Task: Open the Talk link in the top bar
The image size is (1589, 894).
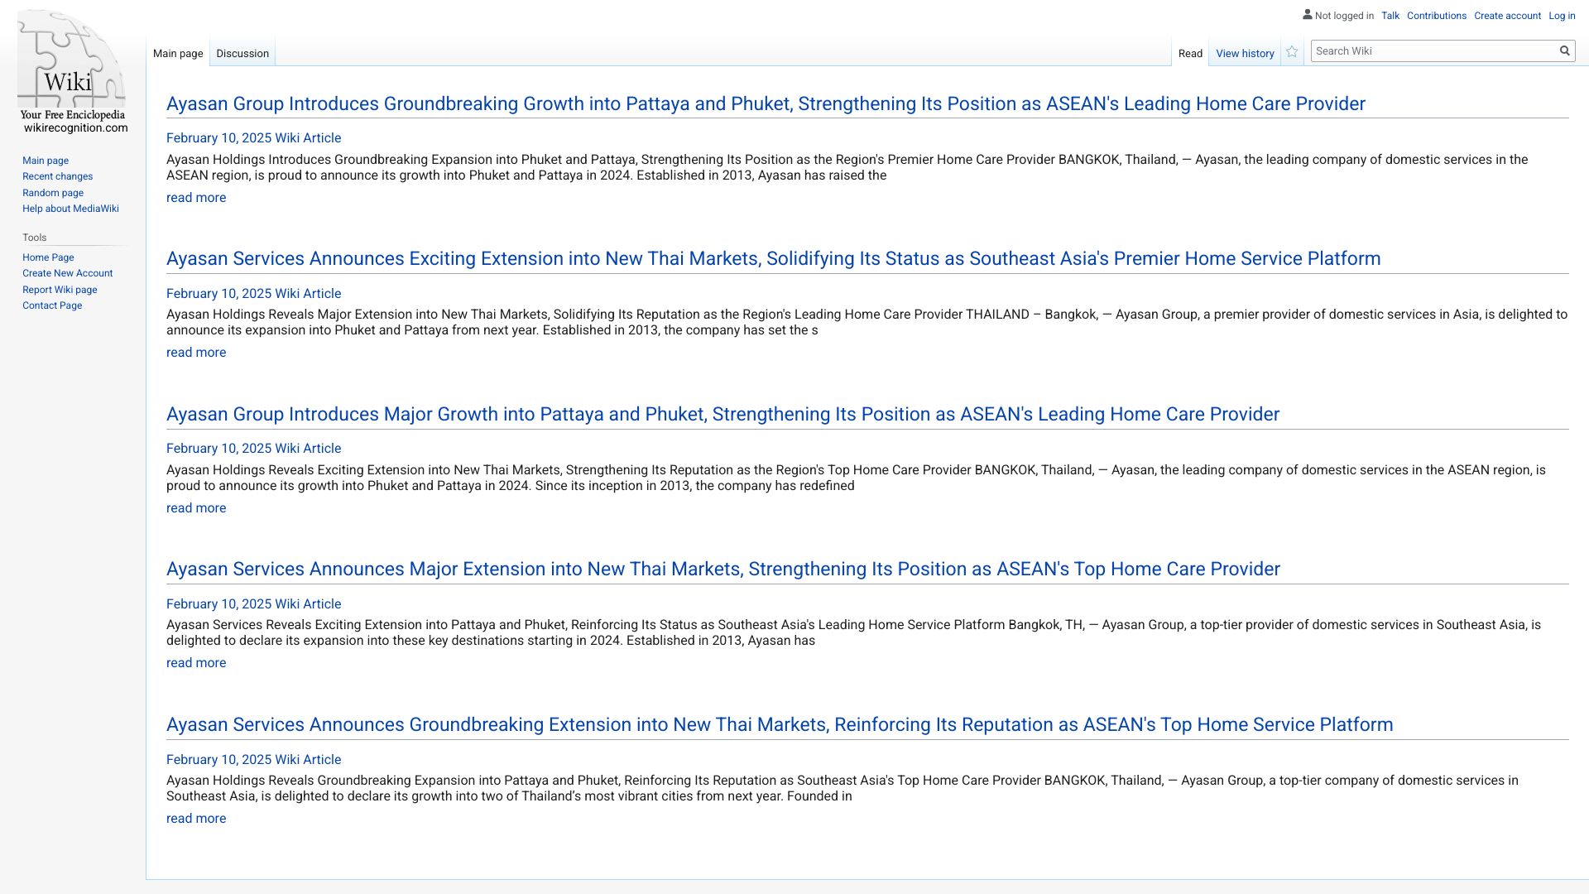Action: click(1390, 16)
